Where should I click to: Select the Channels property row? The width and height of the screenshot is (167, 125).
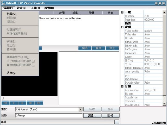click(144, 101)
